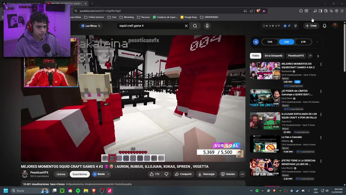Click the Remix button
This screenshot has width=346, height=195.
(99, 174)
